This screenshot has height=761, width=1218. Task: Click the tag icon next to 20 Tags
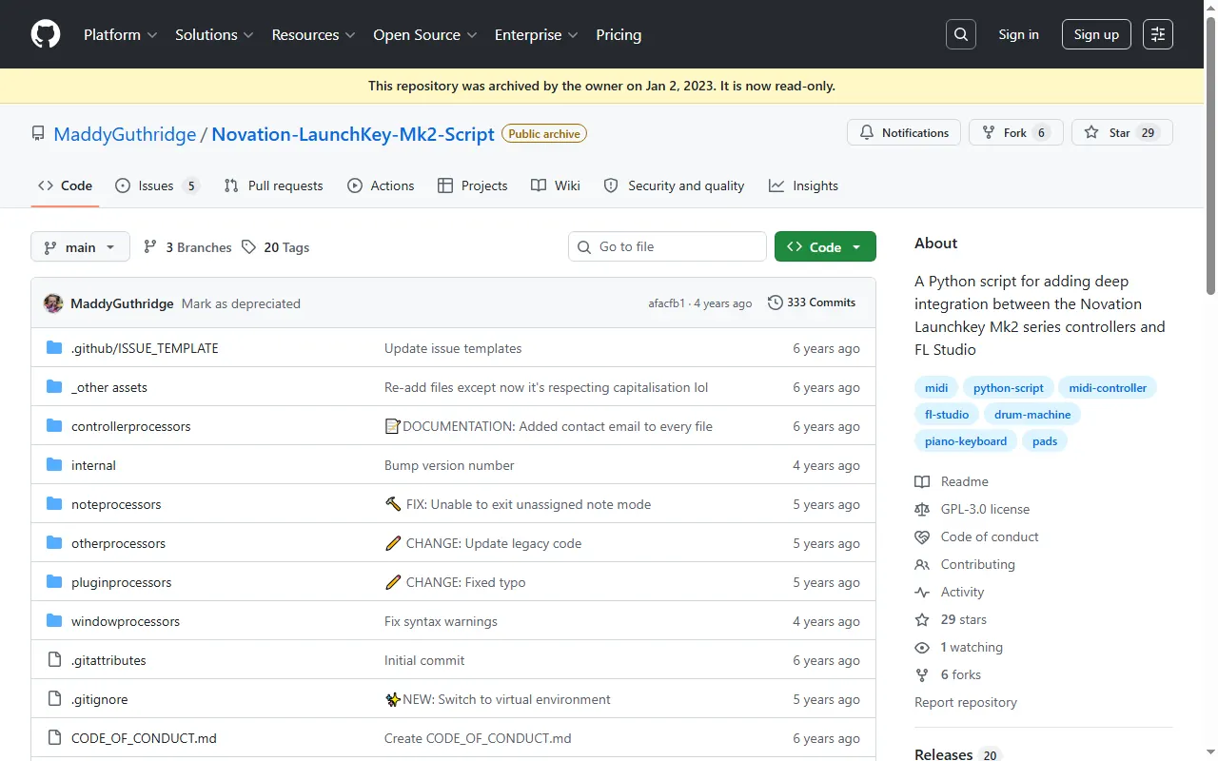tap(249, 247)
